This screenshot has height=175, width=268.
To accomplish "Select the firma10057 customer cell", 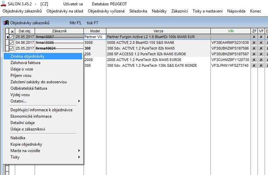I will [59, 37].
